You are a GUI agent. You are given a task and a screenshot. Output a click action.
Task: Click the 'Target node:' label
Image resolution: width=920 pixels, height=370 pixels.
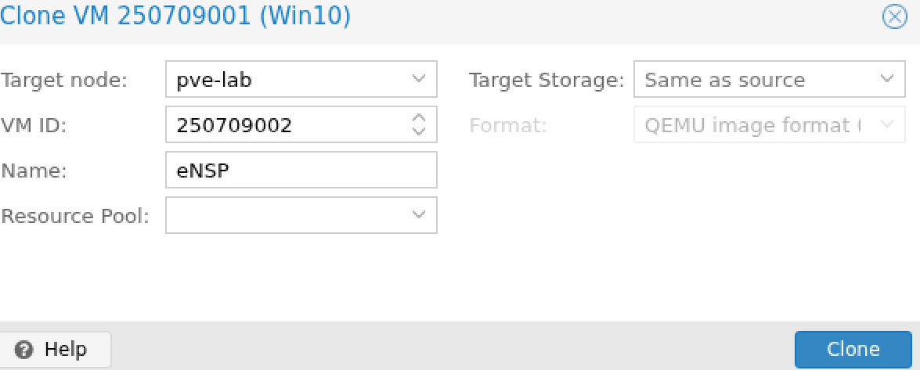[64, 80]
